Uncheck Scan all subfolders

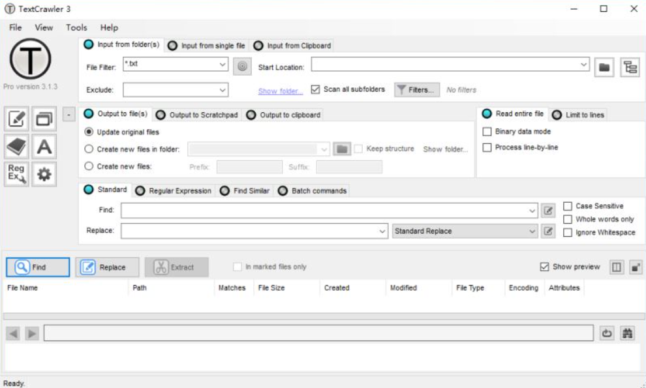(x=316, y=89)
